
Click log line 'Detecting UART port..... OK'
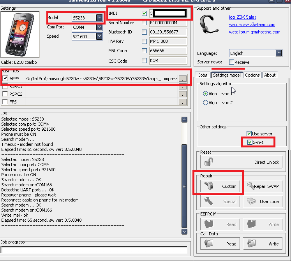coord(28,190)
